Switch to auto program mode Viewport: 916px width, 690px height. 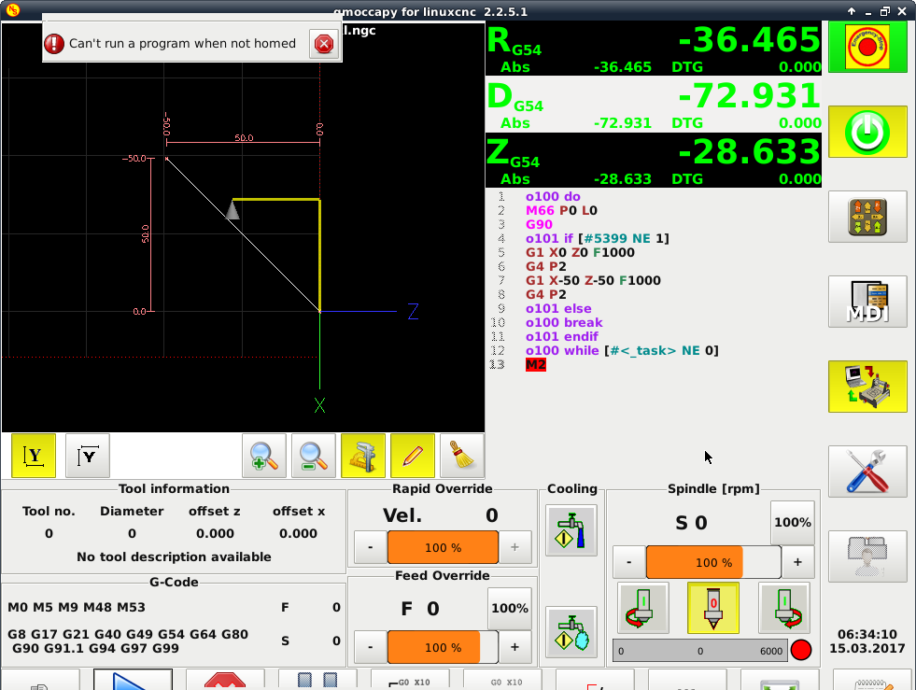(867, 387)
